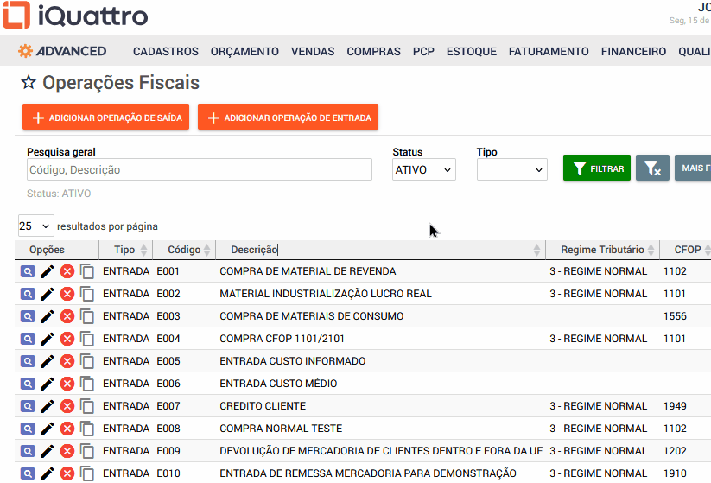This screenshot has width=711, height=483.
Task: Click Adicionar Operação de Saída button
Action: pos(106,118)
